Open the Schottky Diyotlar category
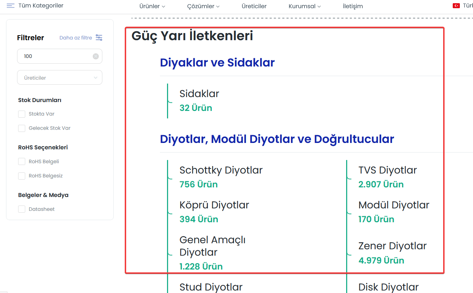Viewport: 473px width, 293px height. (221, 170)
